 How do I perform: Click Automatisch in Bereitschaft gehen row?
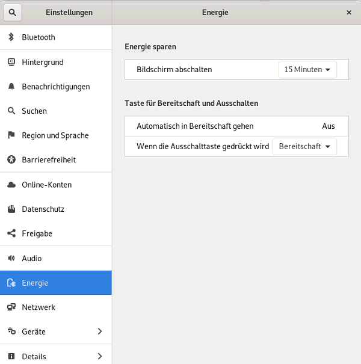coord(195,126)
